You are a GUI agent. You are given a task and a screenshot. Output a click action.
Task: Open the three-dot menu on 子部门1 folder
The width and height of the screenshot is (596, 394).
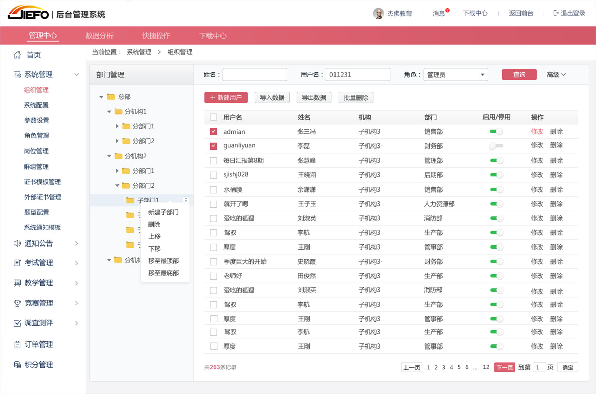(x=187, y=200)
